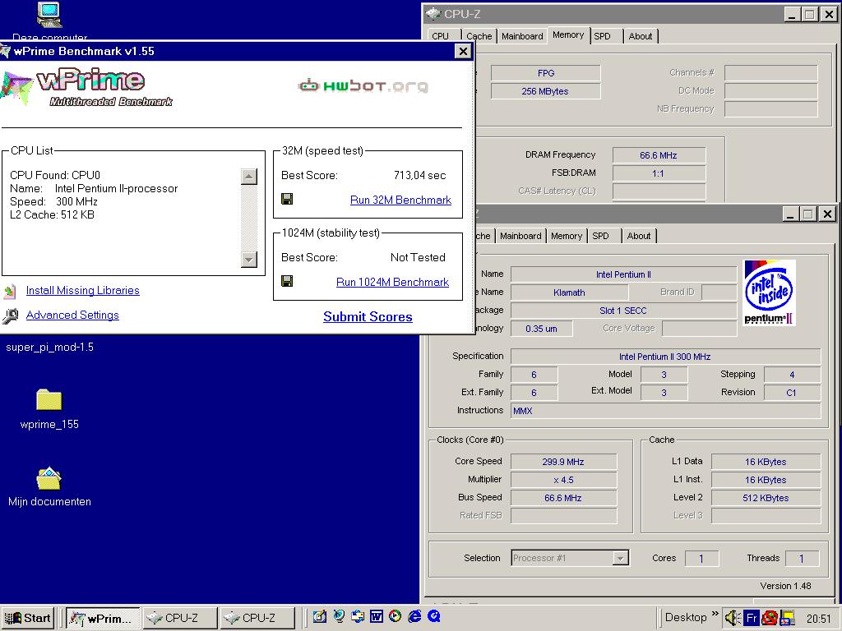Click the CPU-Z title bar icon of back window

(433, 14)
